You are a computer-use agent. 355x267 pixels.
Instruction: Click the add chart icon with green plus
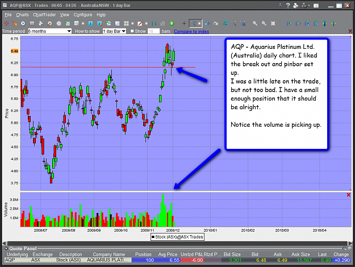point(68,23)
